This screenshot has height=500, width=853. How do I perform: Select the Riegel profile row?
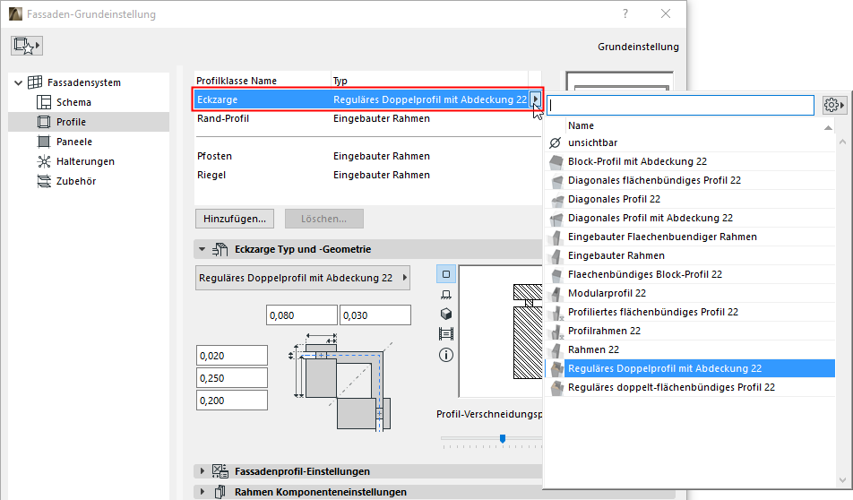(x=367, y=176)
